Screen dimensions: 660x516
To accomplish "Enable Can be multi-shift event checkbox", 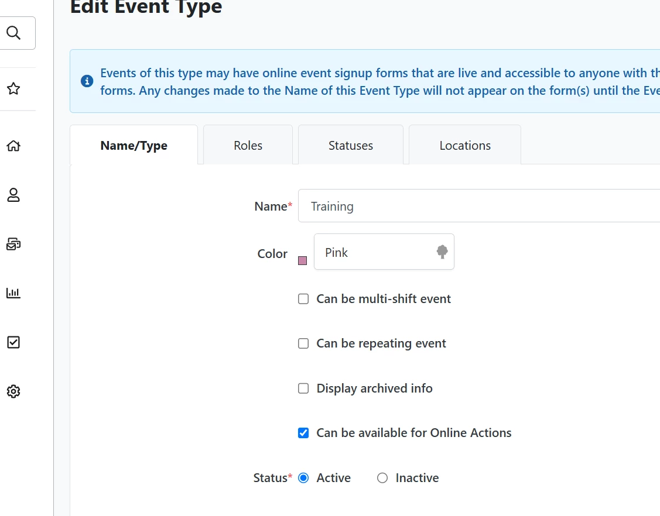I will coord(303,299).
